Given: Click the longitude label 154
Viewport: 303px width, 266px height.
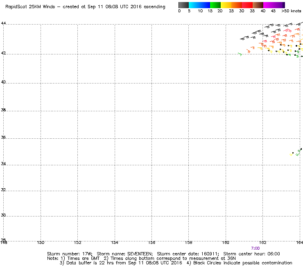Looking at the screenshot, I should pos(115,242).
